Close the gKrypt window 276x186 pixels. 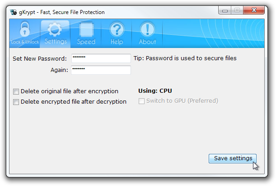pos(254,10)
